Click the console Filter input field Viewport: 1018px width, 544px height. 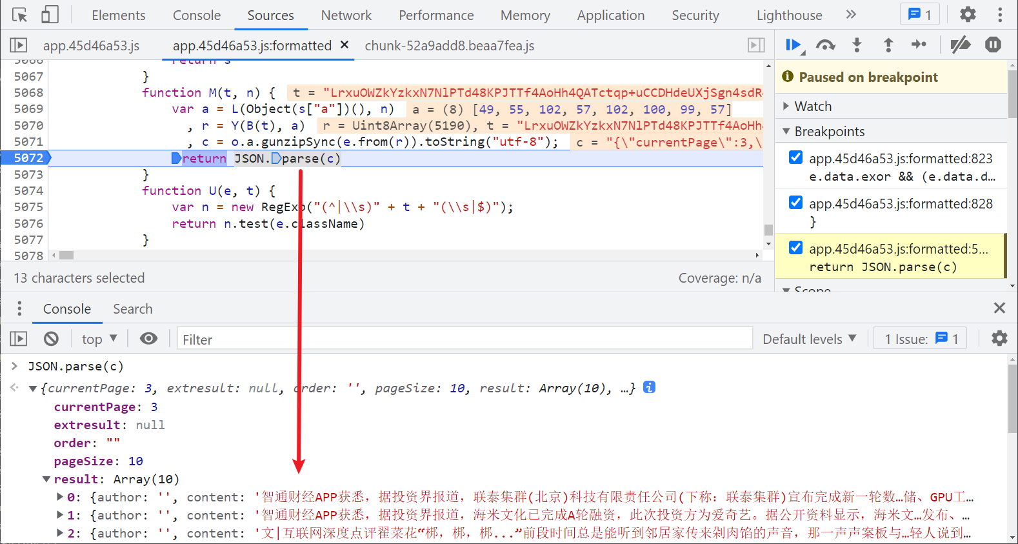click(464, 339)
